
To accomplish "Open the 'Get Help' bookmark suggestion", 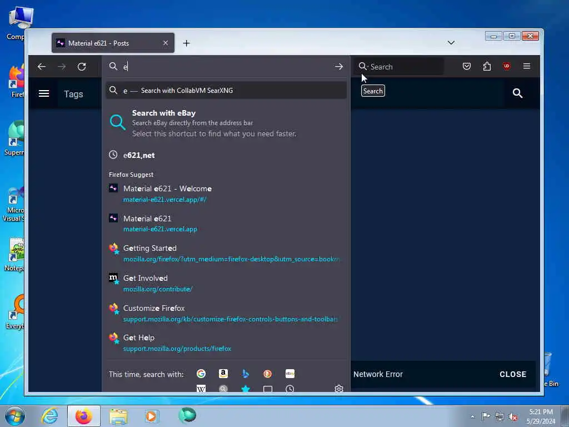I will pos(226,342).
